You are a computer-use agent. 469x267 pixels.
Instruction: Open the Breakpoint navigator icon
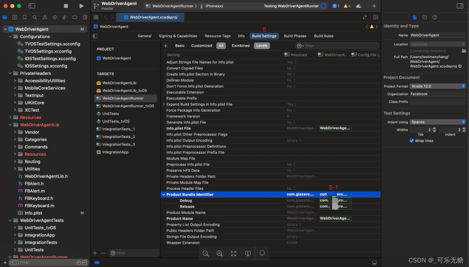pos(75,17)
